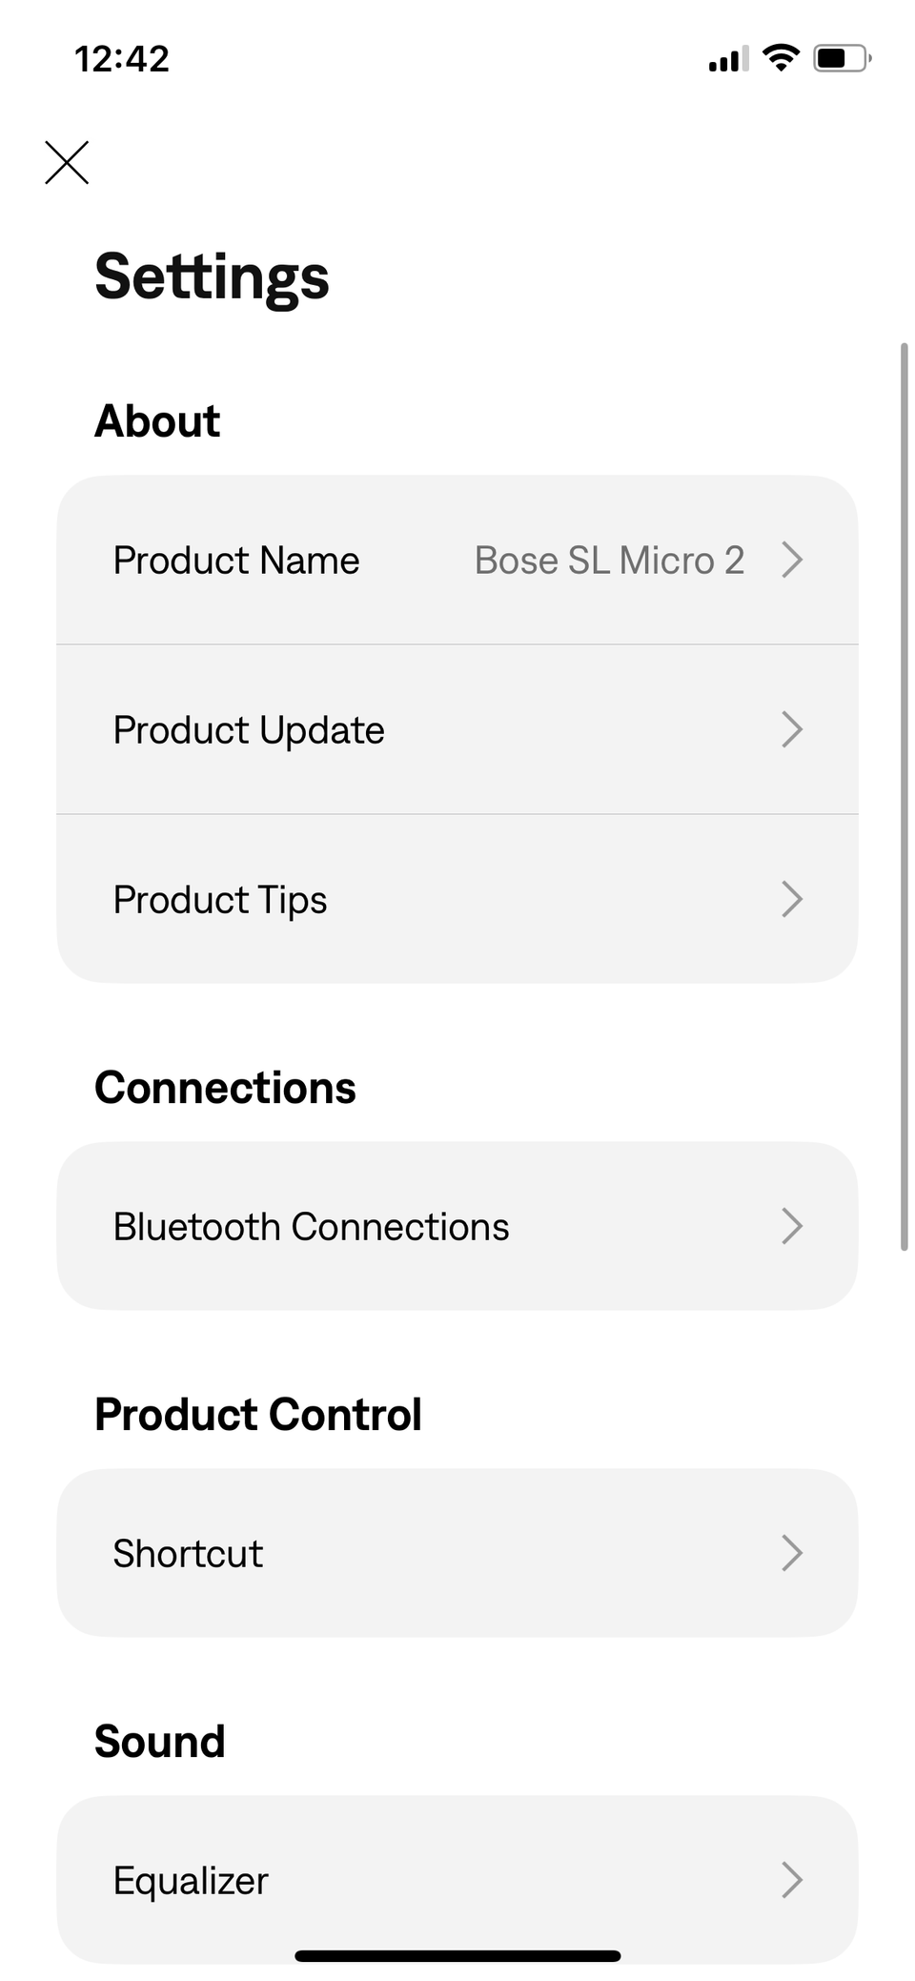Select the Bose SL Micro 2 name value
This screenshot has height=1981, width=915.
point(610,561)
